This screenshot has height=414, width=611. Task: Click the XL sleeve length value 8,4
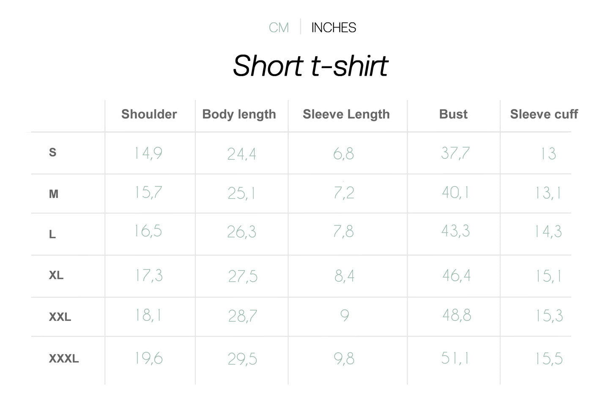point(344,276)
